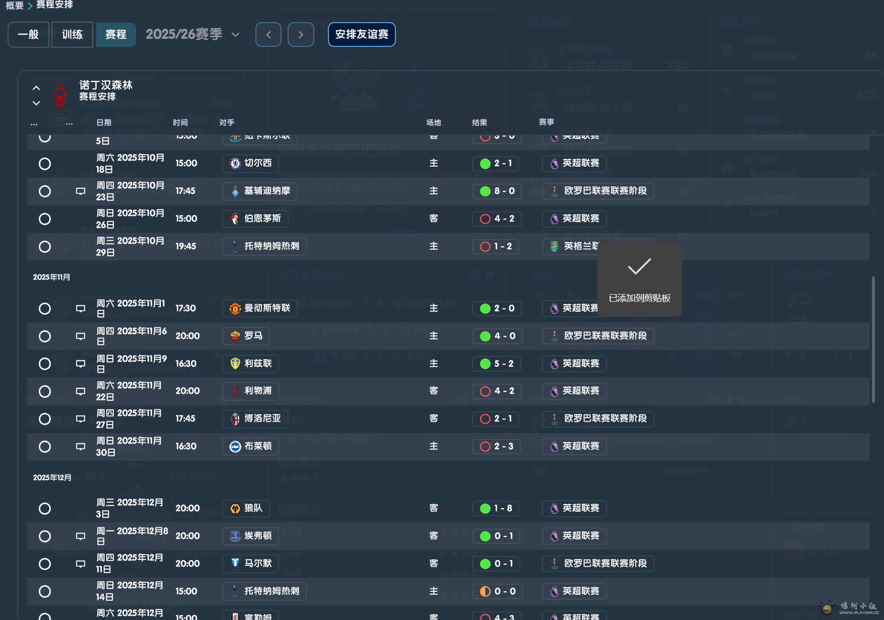This screenshot has height=620, width=884.
Task: Click the up chevron beside Nottingham Forest
Action: tap(36, 88)
